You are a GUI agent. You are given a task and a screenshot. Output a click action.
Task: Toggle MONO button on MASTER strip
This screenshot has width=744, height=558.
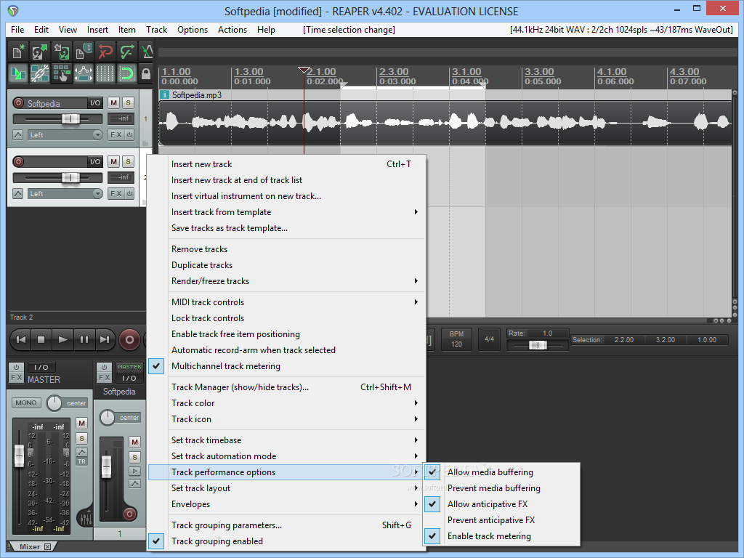coord(26,403)
